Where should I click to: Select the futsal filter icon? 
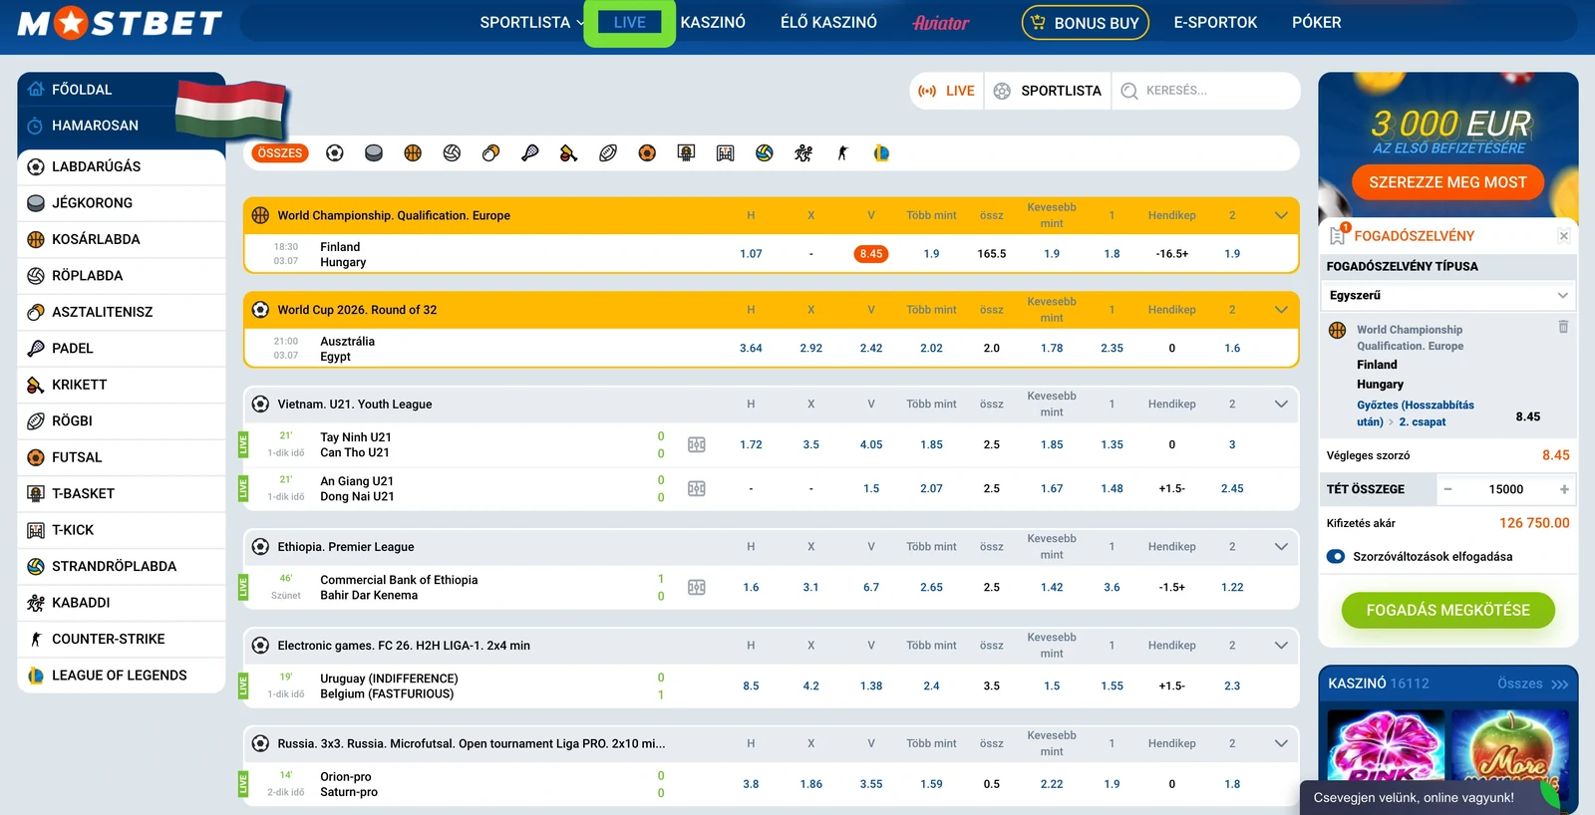pyautogui.click(x=647, y=153)
